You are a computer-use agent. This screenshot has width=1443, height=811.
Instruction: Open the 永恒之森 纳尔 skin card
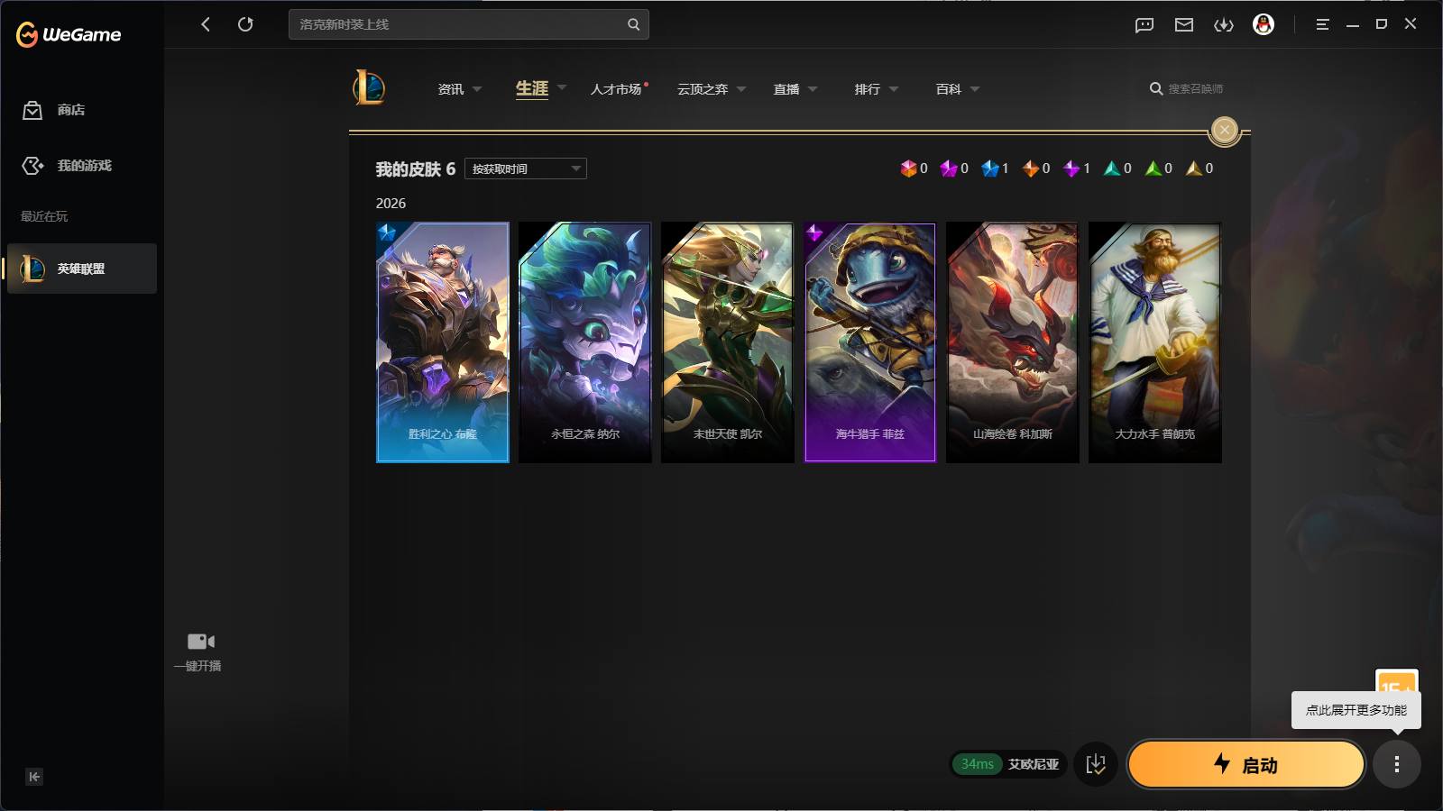[x=585, y=342]
